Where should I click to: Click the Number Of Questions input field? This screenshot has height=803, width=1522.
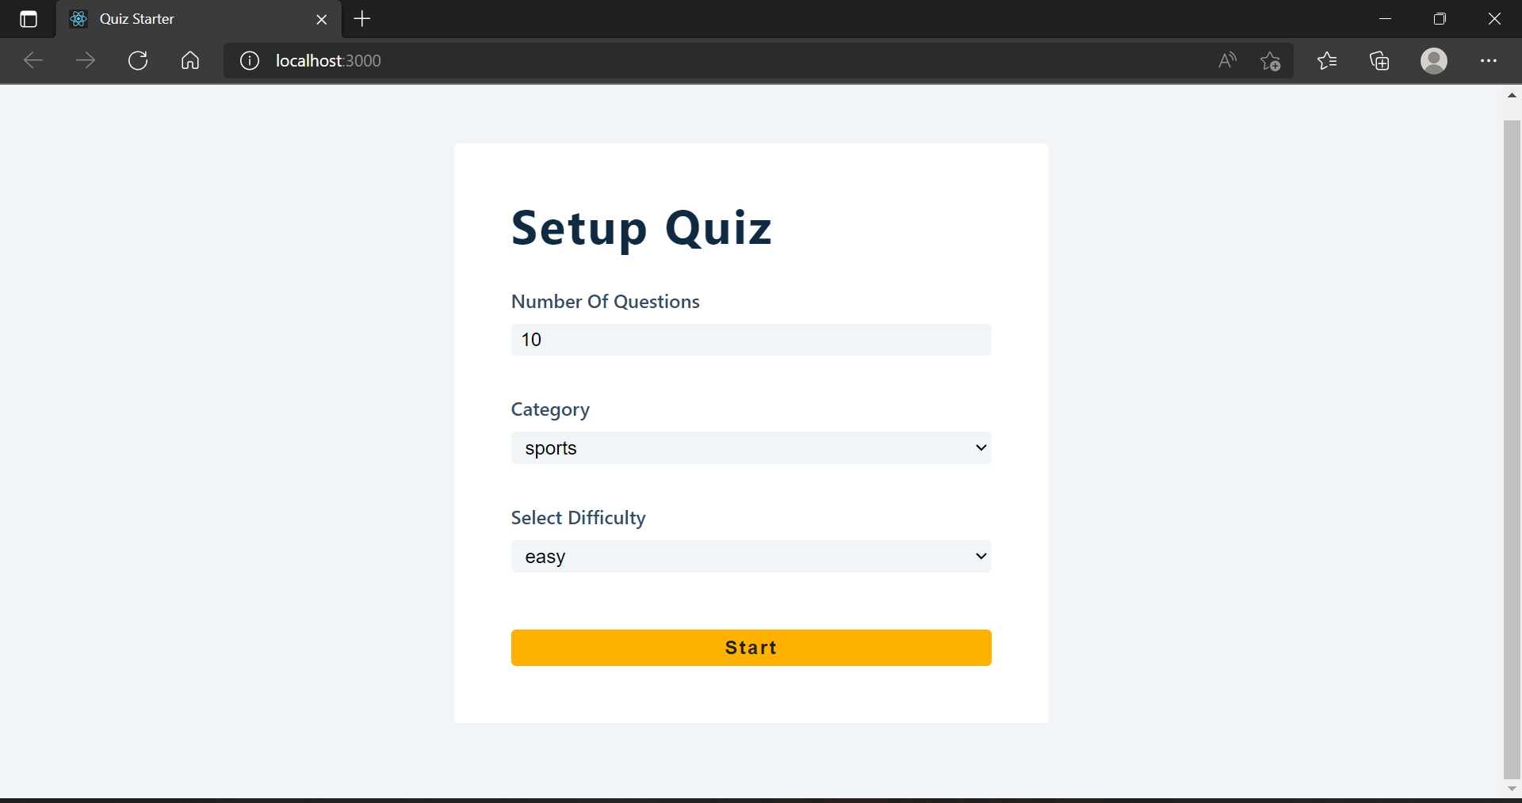point(751,340)
